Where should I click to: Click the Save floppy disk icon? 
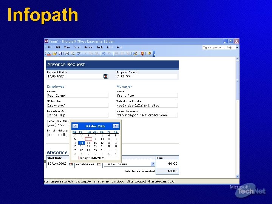click(60, 54)
